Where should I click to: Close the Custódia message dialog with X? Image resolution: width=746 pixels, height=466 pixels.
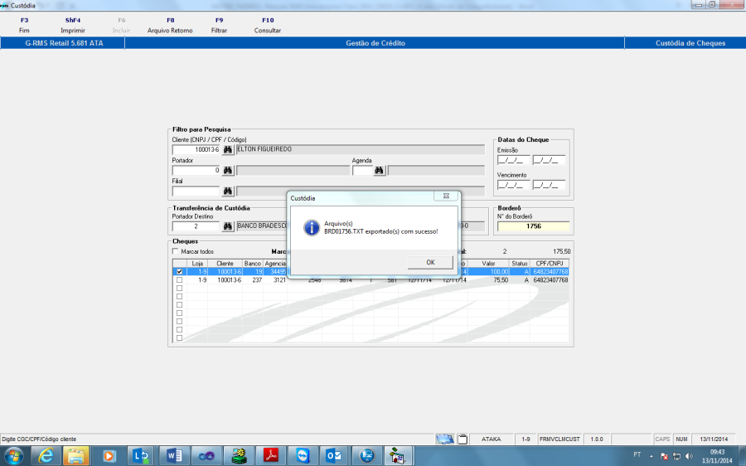tap(446, 196)
